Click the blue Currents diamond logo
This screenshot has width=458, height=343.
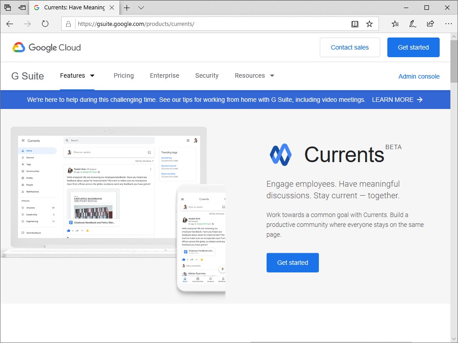point(281,155)
